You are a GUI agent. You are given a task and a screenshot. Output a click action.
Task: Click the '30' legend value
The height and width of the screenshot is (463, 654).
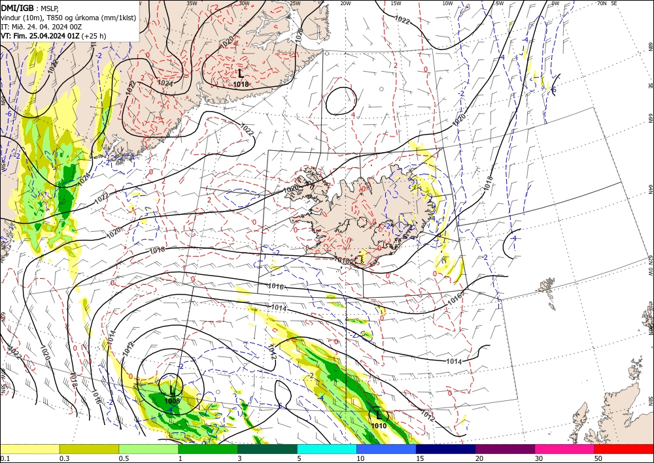pos(538,458)
